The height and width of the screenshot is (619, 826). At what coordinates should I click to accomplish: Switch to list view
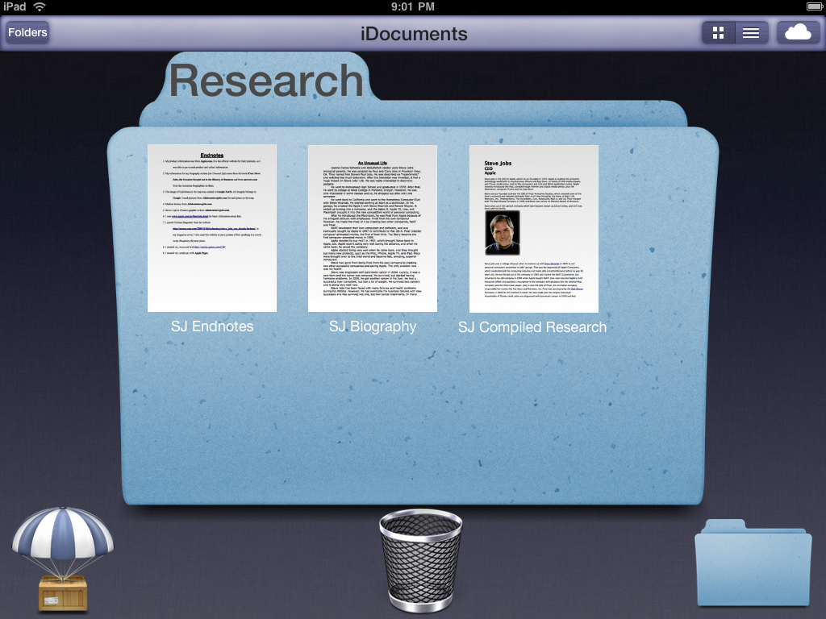751,33
